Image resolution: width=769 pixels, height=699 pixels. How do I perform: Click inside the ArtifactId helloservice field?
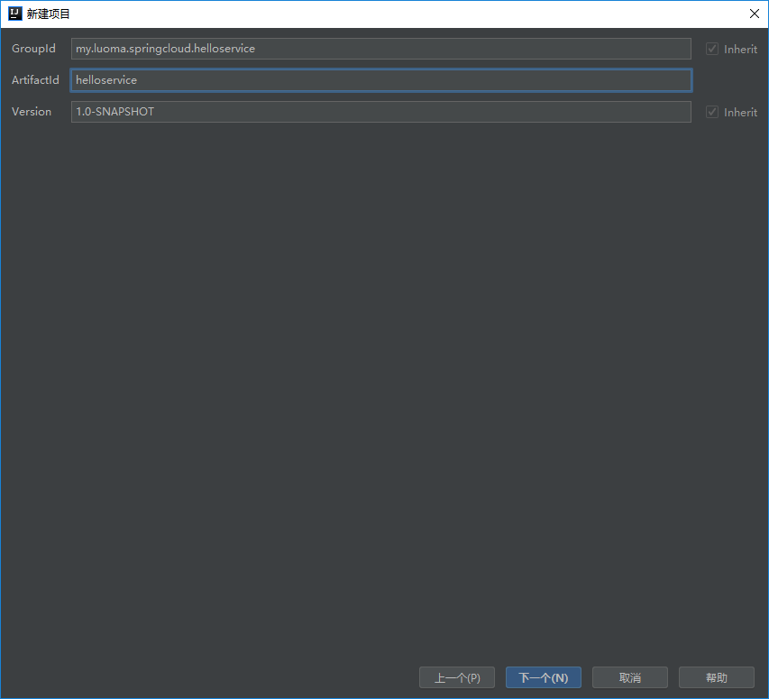380,80
